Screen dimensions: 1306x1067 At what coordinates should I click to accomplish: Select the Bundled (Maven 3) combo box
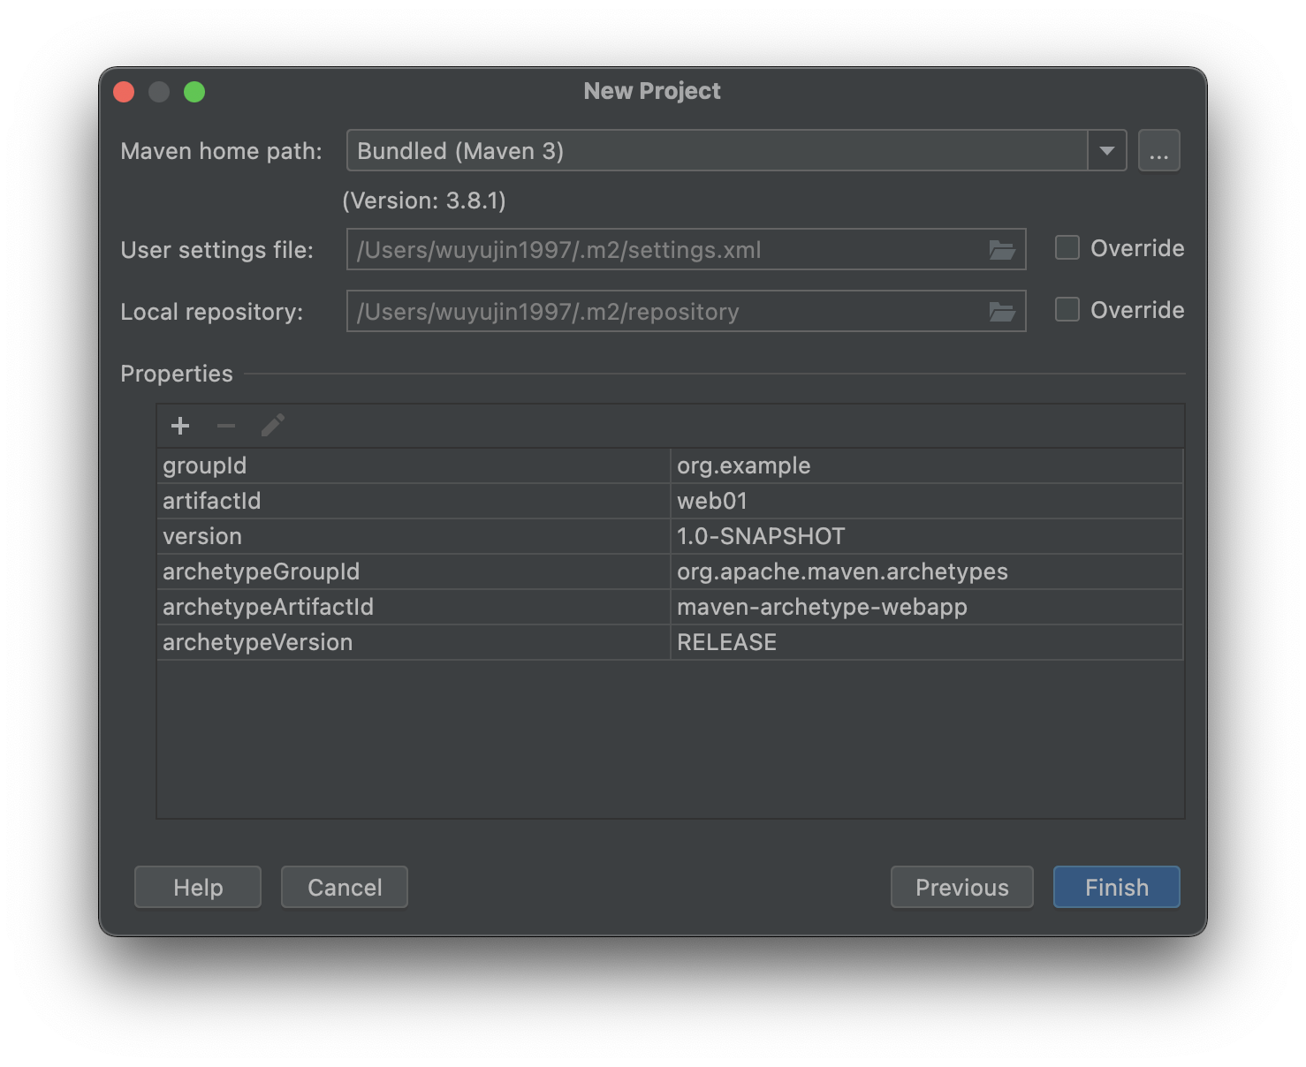tap(736, 150)
